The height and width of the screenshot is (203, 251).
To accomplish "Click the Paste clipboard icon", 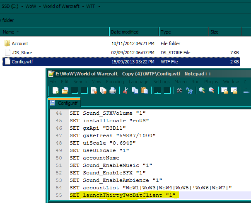I will (145, 90).
